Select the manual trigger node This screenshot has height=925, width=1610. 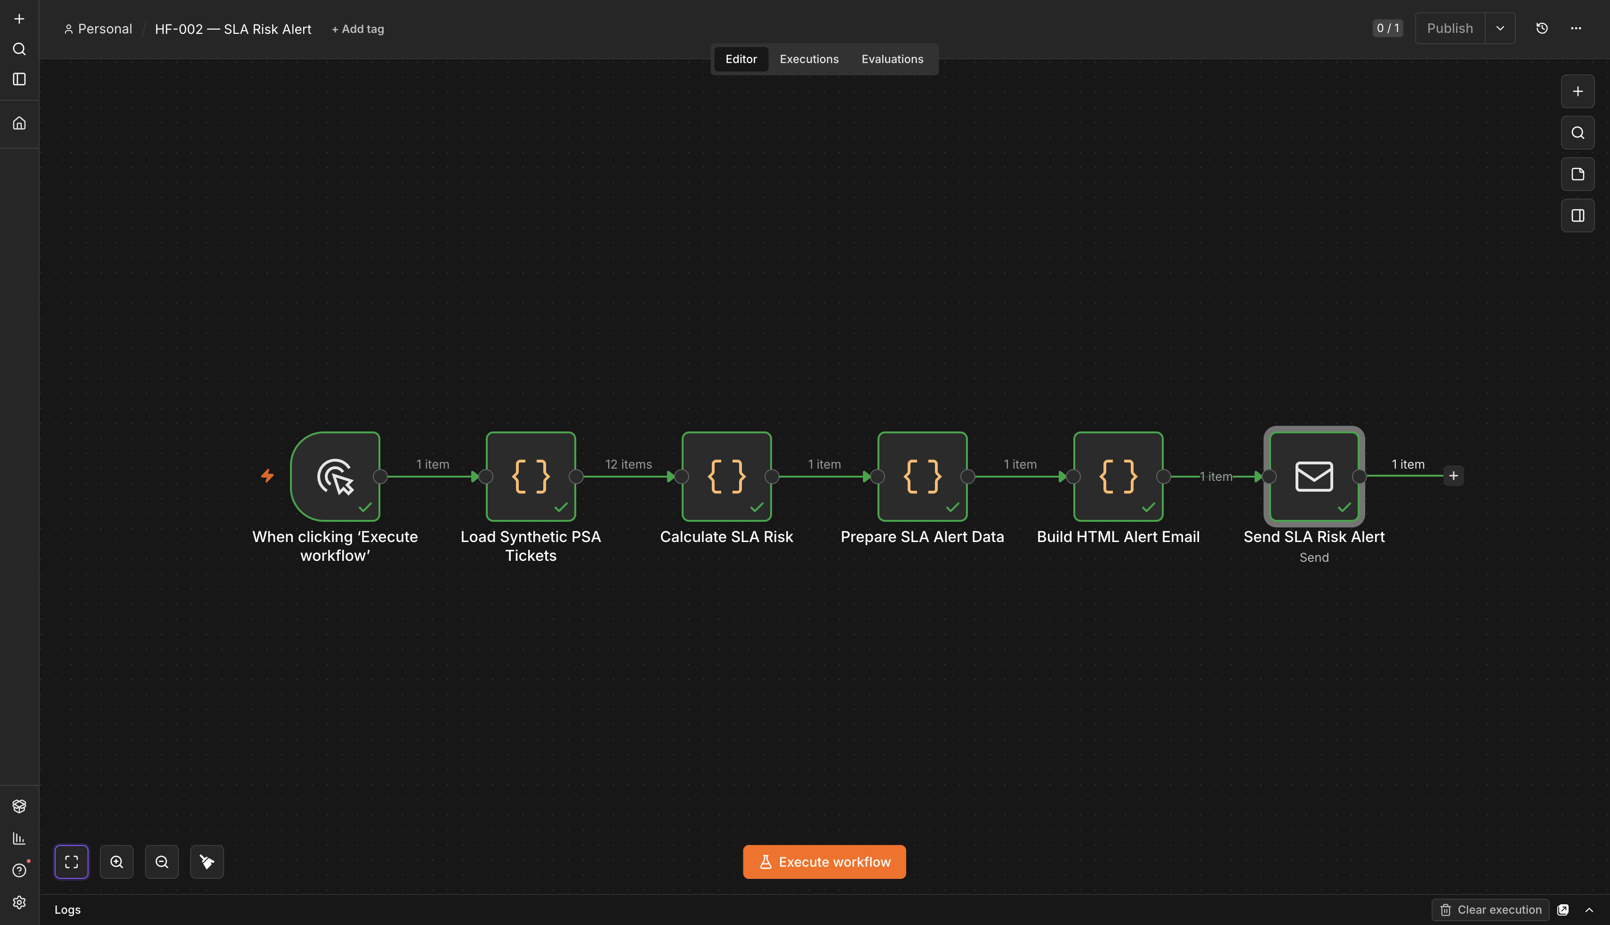click(335, 477)
